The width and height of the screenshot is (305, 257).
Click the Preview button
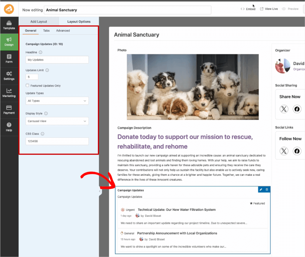[x=290, y=9]
